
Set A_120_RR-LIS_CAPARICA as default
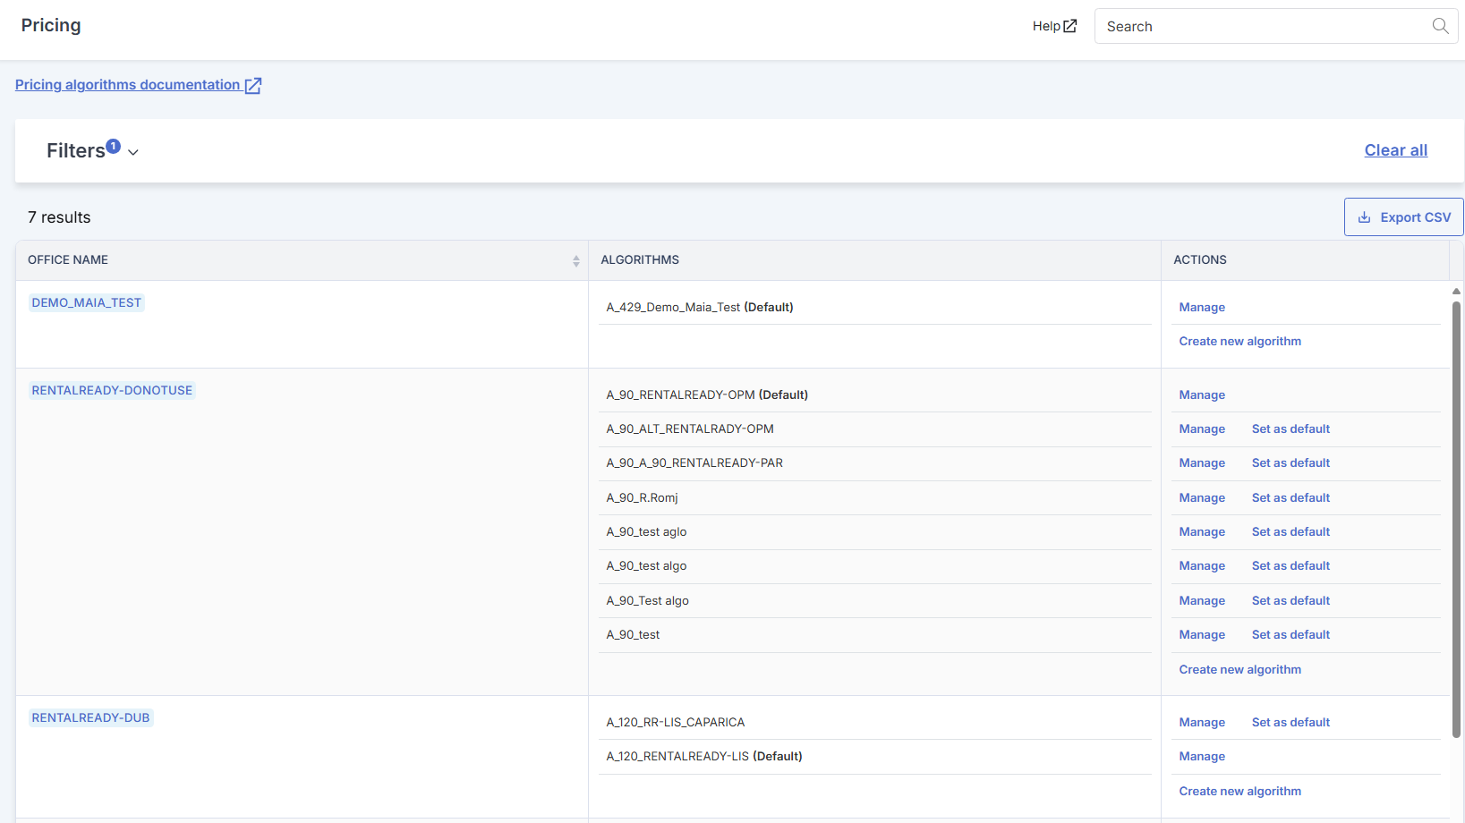click(1290, 722)
